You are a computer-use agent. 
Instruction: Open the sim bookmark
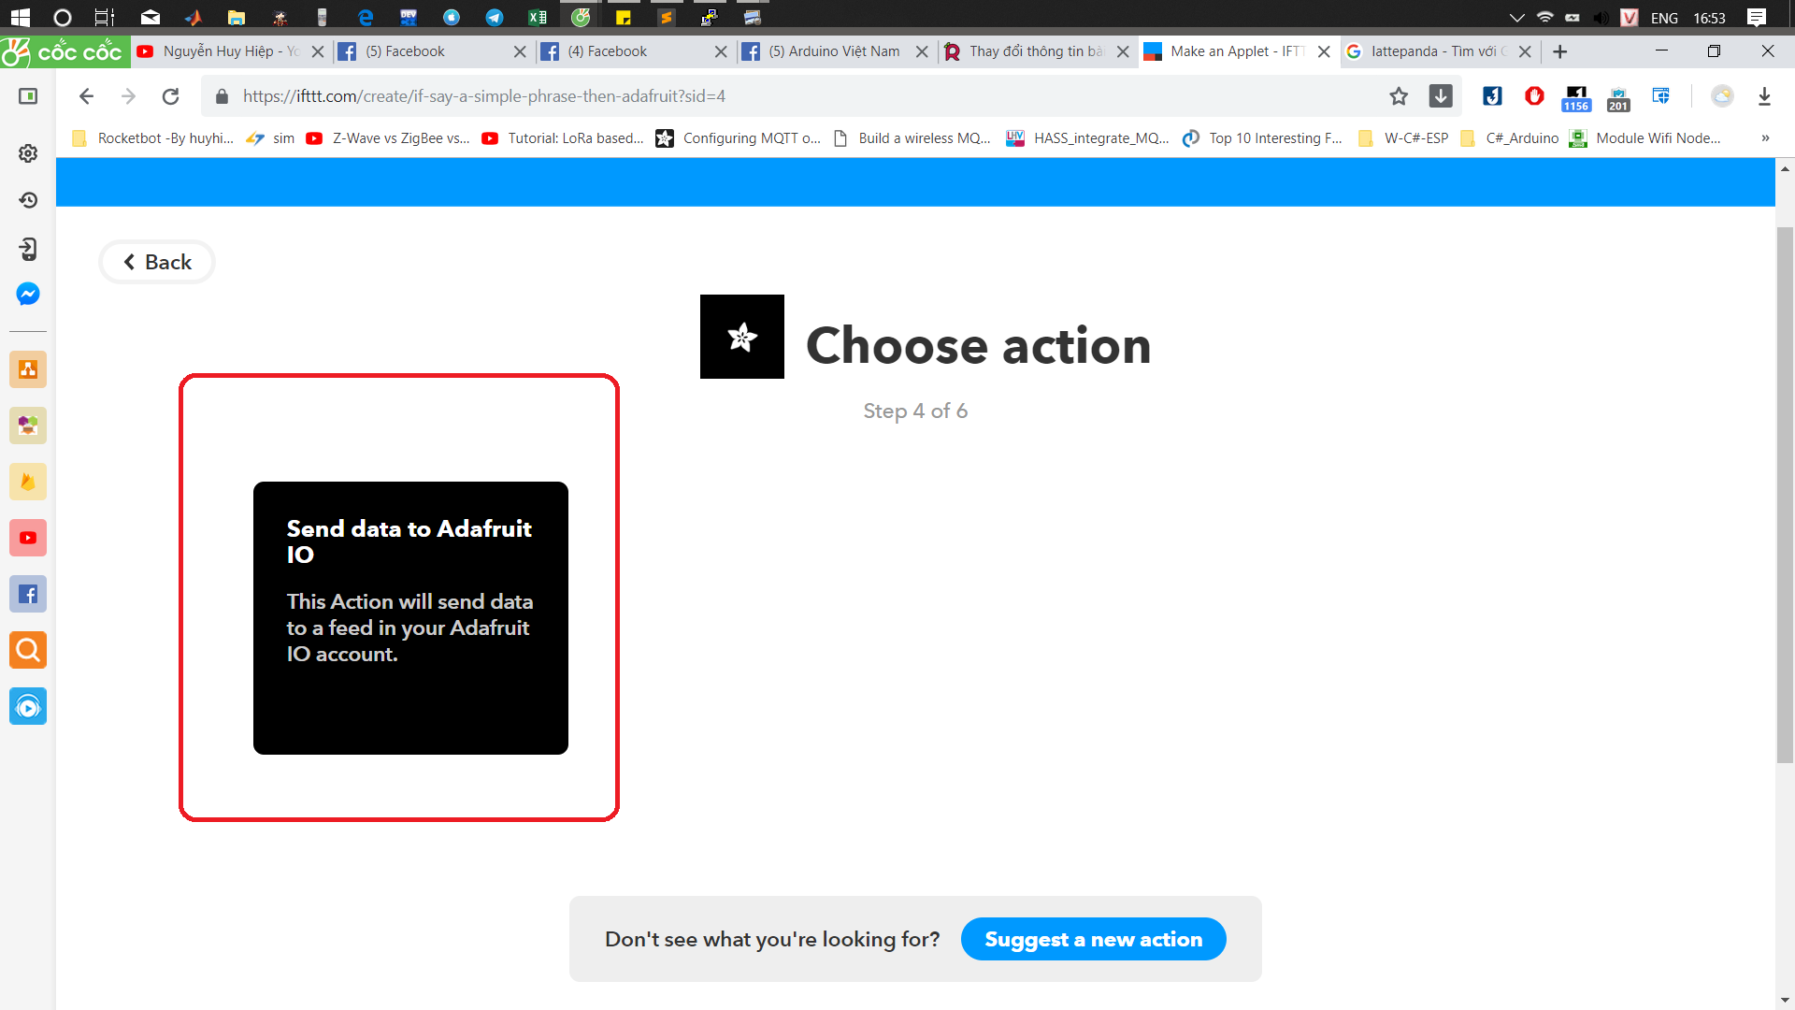coord(270,138)
